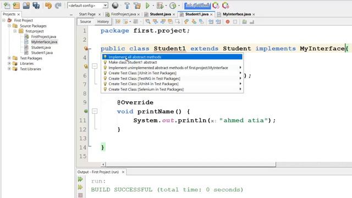Viewport: 352px width, 198px height.
Task: Collapse the First Project tree node
Action: tap(4, 20)
